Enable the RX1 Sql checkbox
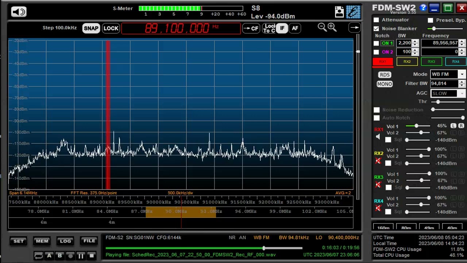467x263 pixels. (x=388, y=140)
